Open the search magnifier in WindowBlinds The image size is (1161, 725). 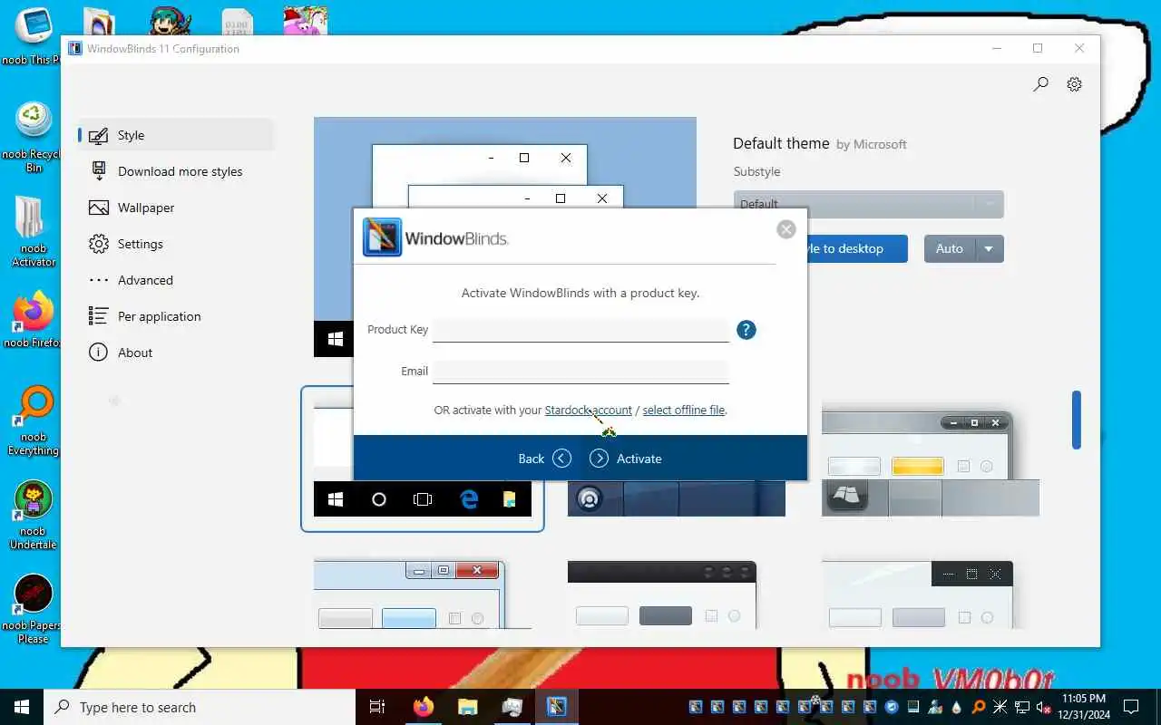[x=1040, y=84]
